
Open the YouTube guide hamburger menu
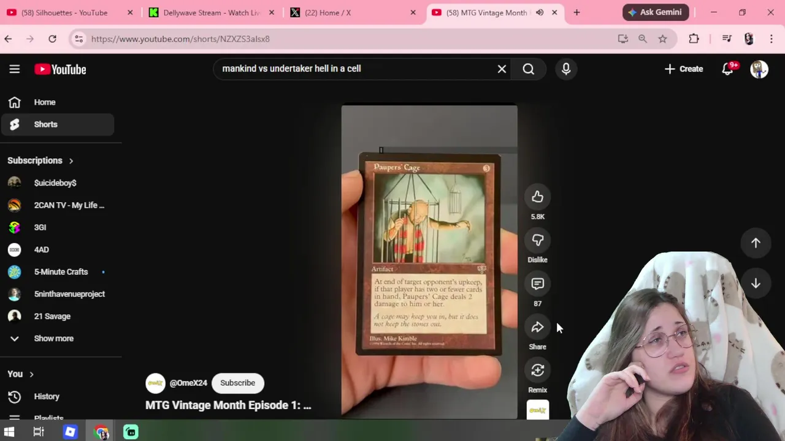[x=15, y=69]
